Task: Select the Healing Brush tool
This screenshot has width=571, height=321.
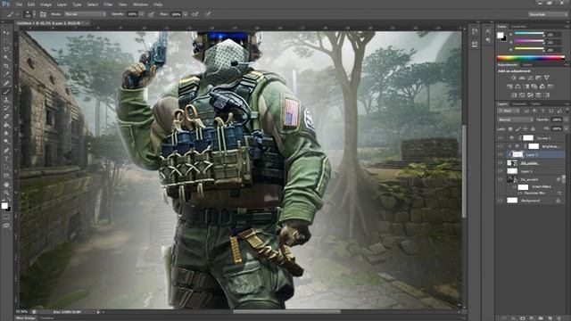Action: pos(6,83)
